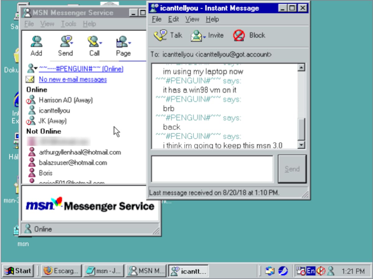Open the Edit menu in the chat window
The width and height of the screenshot is (373, 279).
pyautogui.click(x=173, y=19)
